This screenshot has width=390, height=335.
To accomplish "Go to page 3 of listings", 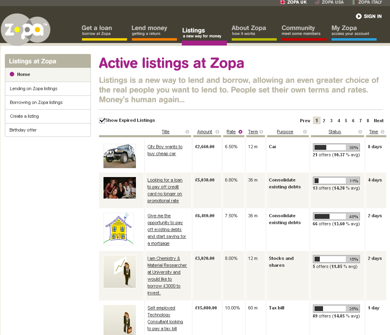I will tap(331, 121).
